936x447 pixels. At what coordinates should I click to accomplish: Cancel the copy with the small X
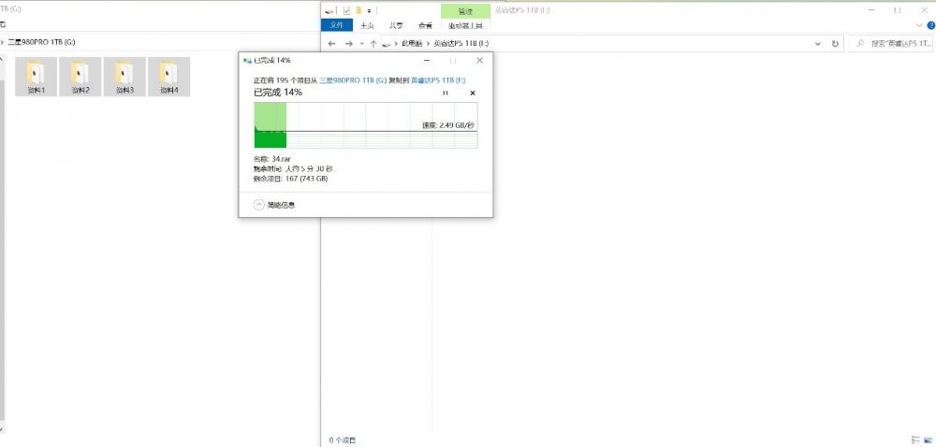pyautogui.click(x=473, y=93)
